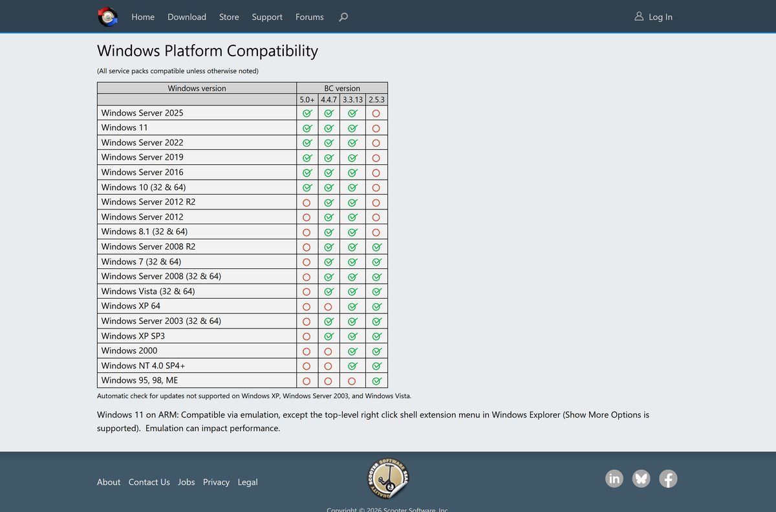776x512 pixels.
Task: Click the Windows 2000 row label
Action: coord(129,351)
